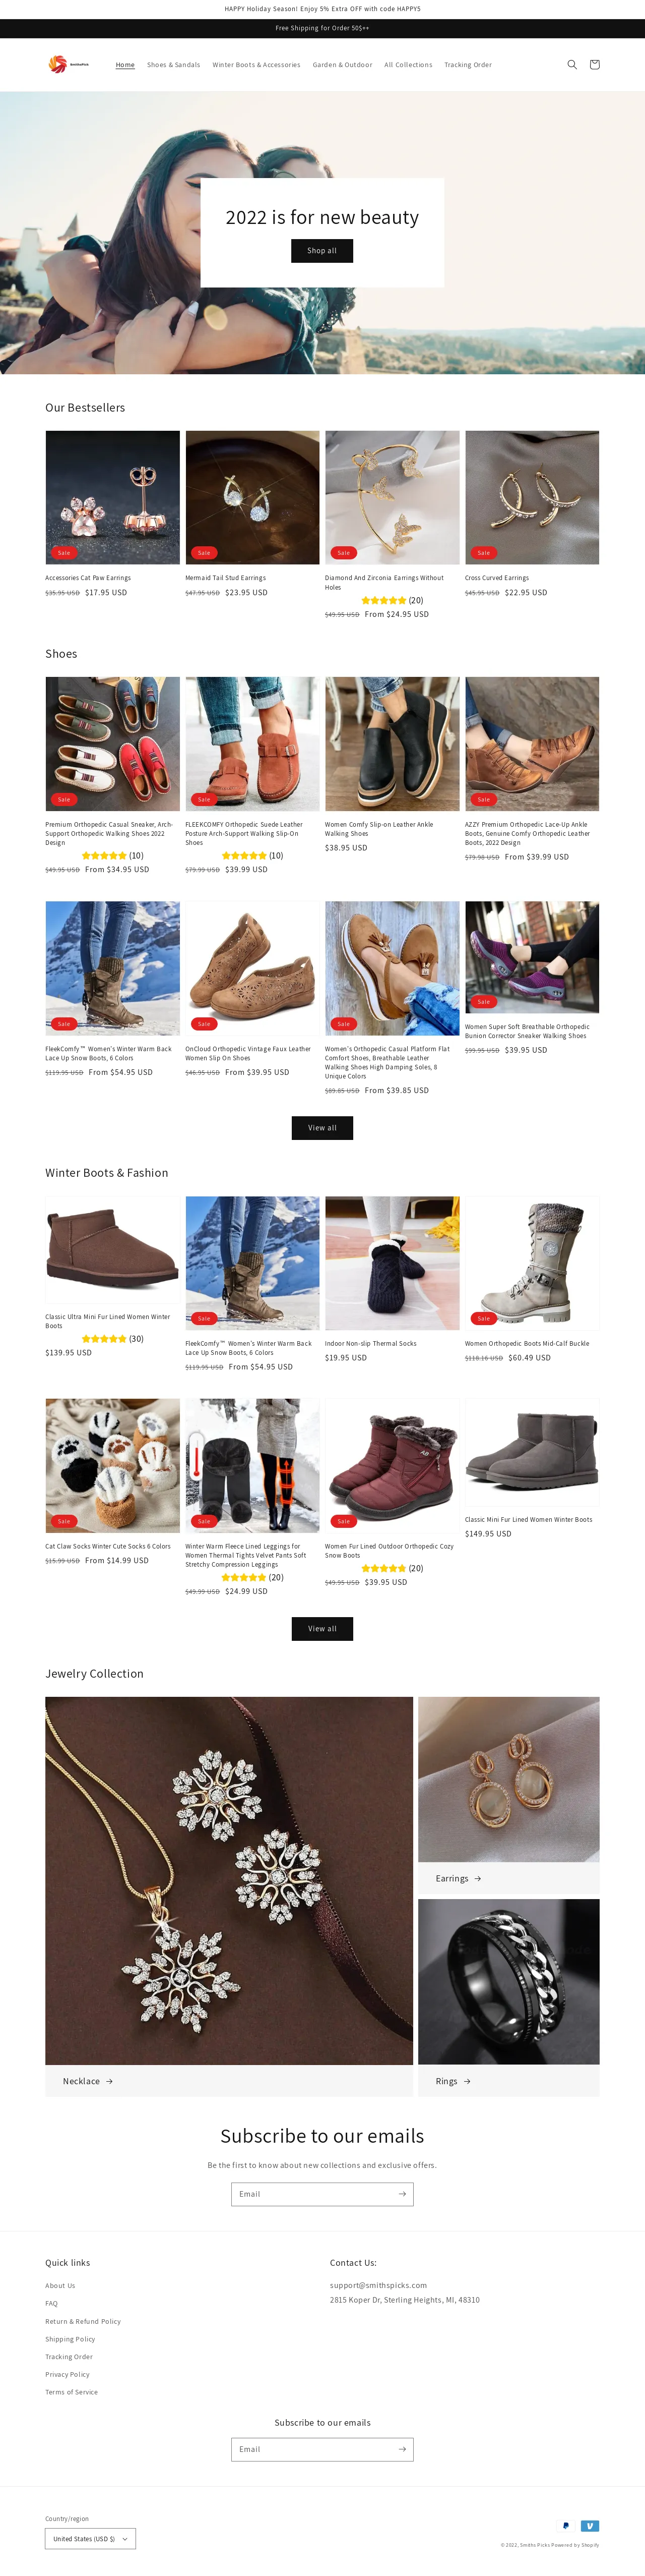This screenshot has height=2576, width=645.
Task: Open Accessories Cat Paw Earrings product image
Action: [113, 497]
